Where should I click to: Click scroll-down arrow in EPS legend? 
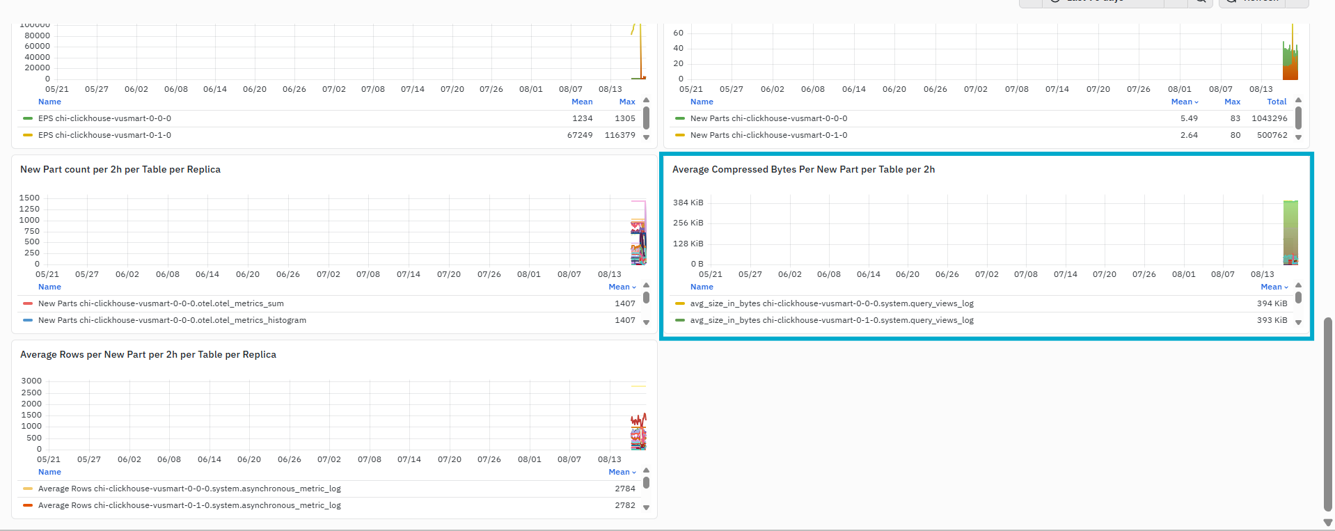coord(646,137)
